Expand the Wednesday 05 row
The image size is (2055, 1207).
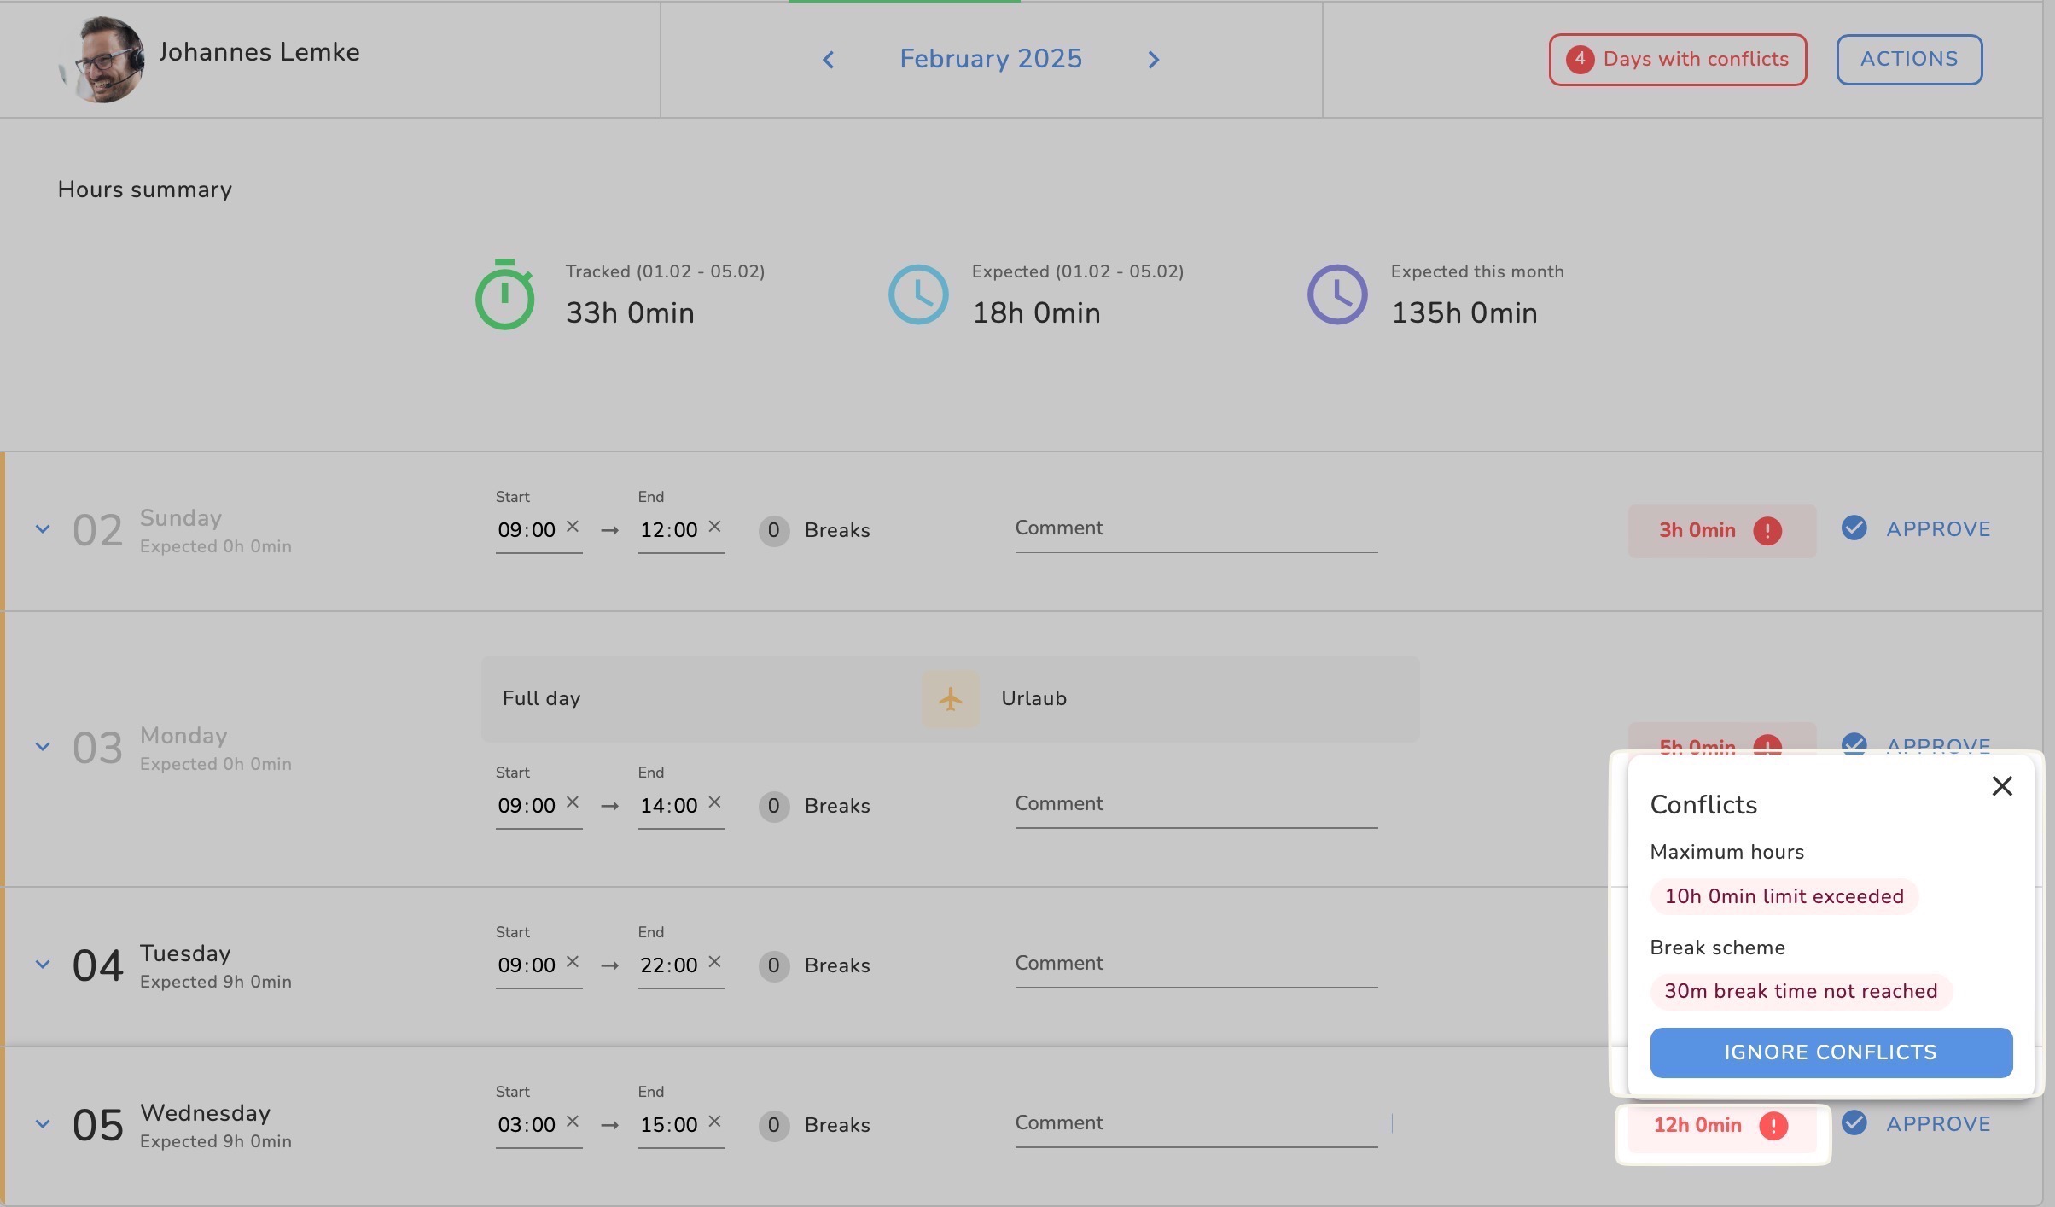click(43, 1124)
